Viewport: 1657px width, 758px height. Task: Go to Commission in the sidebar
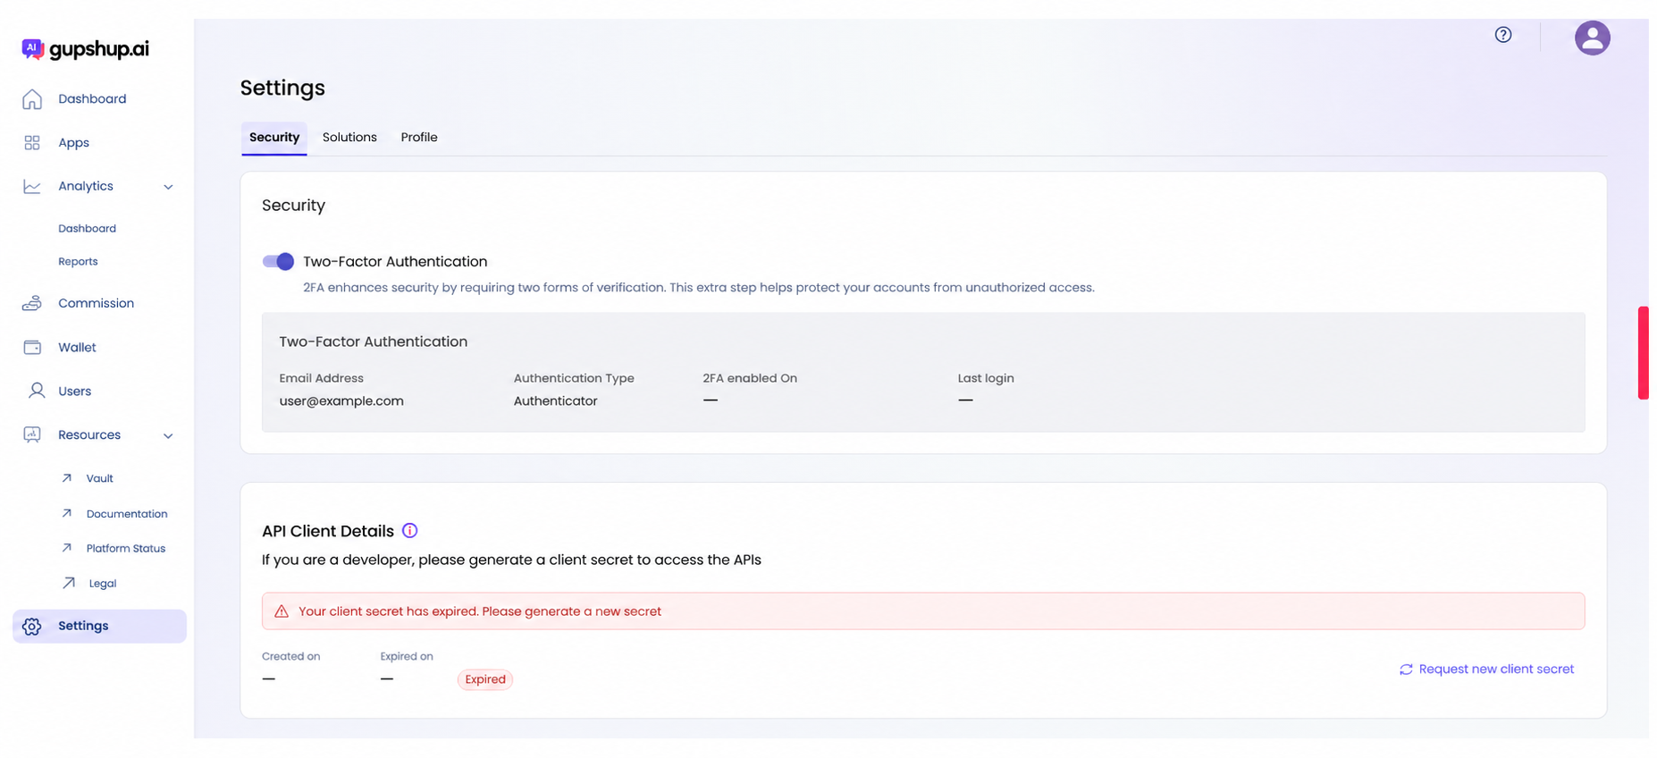[97, 303]
